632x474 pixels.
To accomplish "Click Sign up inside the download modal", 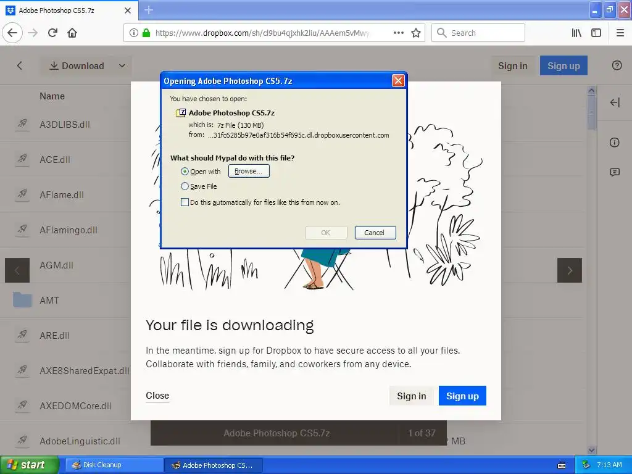I will pyautogui.click(x=462, y=396).
